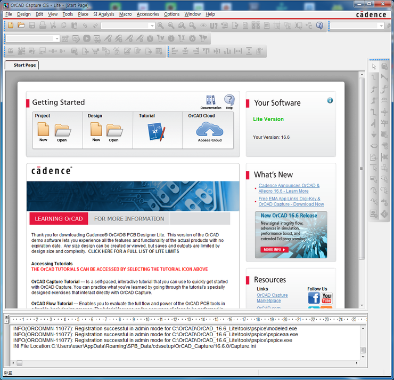
Task: Click the Redo arrow toolbar icon
Action: click(95, 26)
